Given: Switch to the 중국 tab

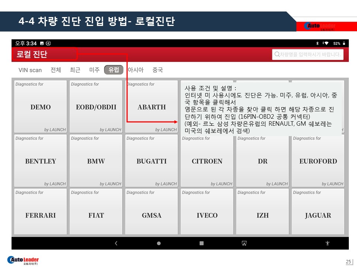Looking at the screenshot, I should (x=158, y=70).
